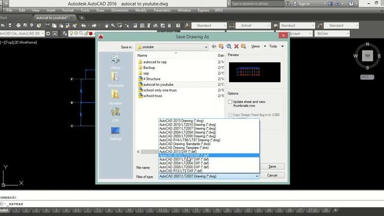Click Create New Folder icon in dialog

tap(244, 46)
